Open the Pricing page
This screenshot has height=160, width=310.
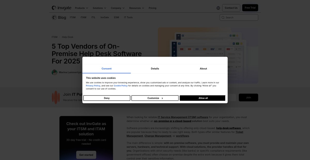click(152, 8)
